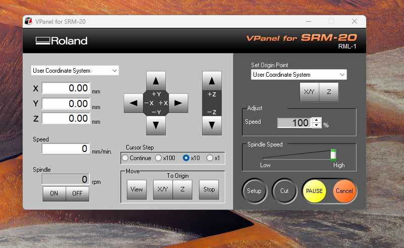Click the Adjust Speed percentage field
404x248 pixels.
pyautogui.click(x=294, y=123)
